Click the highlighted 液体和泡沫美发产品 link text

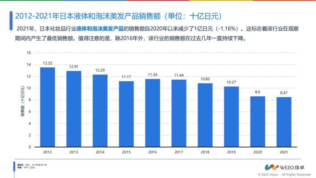coord(100,29)
